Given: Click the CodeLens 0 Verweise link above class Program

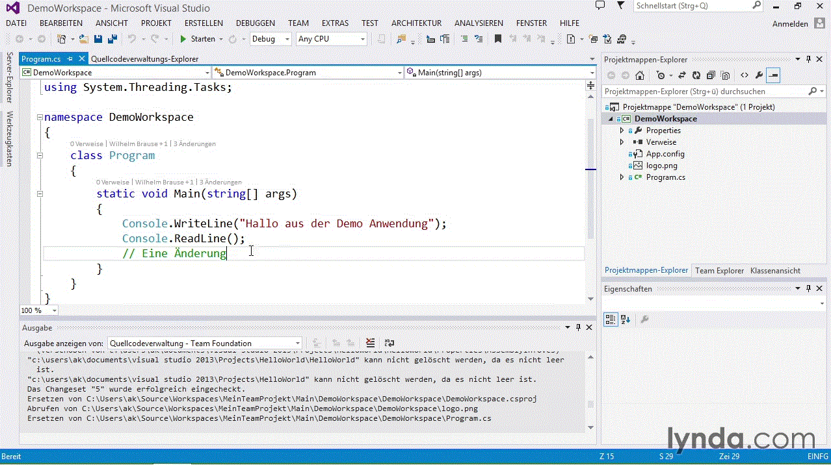Looking at the screenshot, I should pyautogui.click(x=86, y=144).
